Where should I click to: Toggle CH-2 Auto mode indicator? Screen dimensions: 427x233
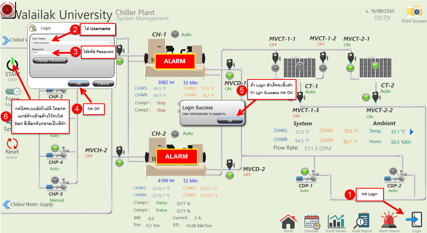[175, 134]
